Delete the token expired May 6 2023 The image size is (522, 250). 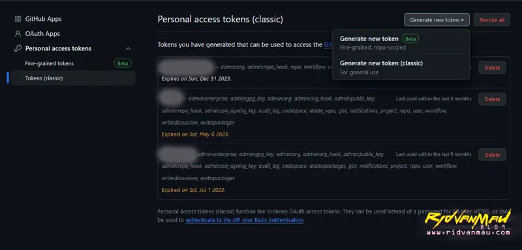(x=492, y=99)
